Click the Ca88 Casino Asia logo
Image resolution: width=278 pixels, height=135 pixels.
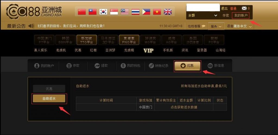pos(34,11)
